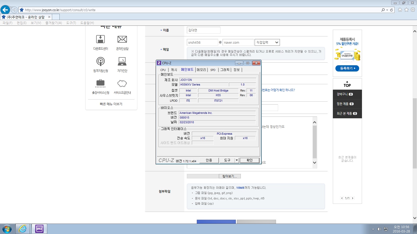Viewport: 417px width, 234px height.
Task: Click the blue submit button at page bottom
Action: (216, 222)
